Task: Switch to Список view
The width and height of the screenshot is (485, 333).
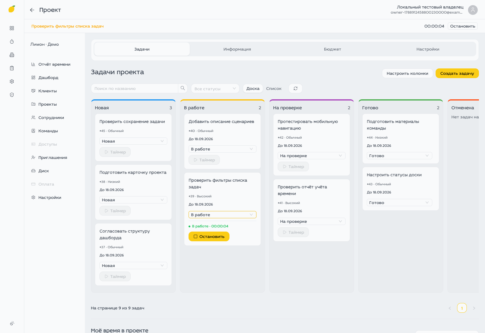Action: (x=274, y=88)
